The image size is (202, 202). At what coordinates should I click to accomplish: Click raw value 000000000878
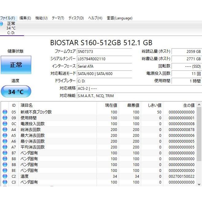tap(181, 130)
